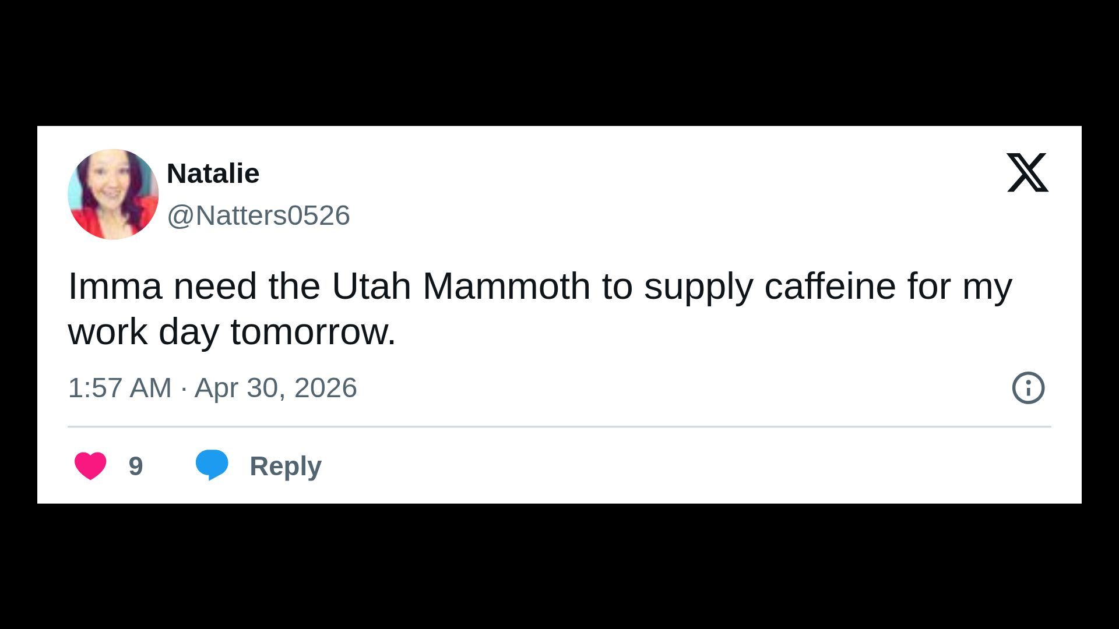The height and width of the screenshot is (629, 1119).
Task: Click the like count number 9
Action: 136,466
